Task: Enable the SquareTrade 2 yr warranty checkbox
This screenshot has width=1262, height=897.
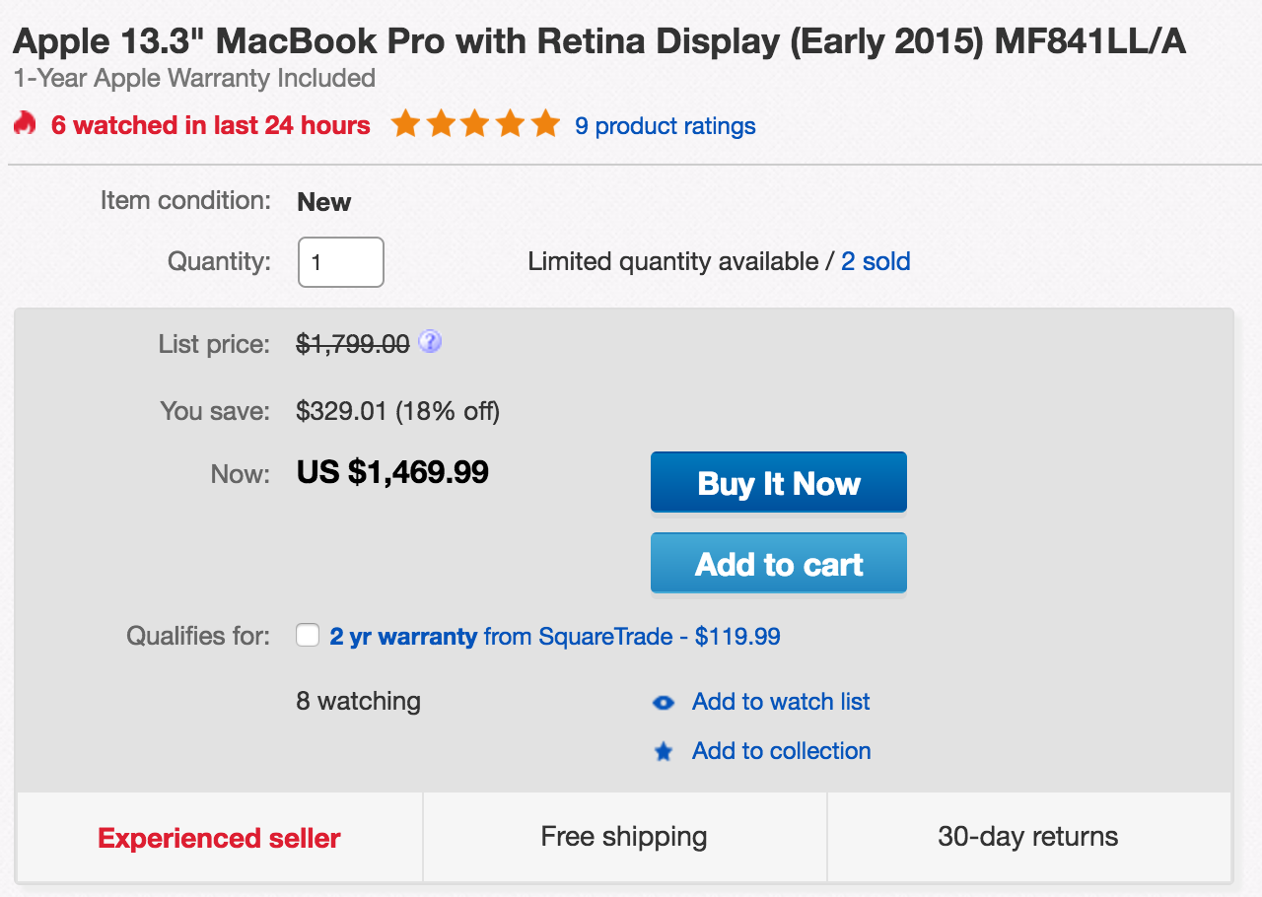Action: pyautogui.click(x=308, y=635)
